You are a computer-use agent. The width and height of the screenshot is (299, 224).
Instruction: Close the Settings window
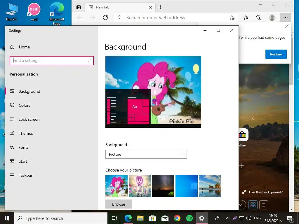tap(232, 30)
